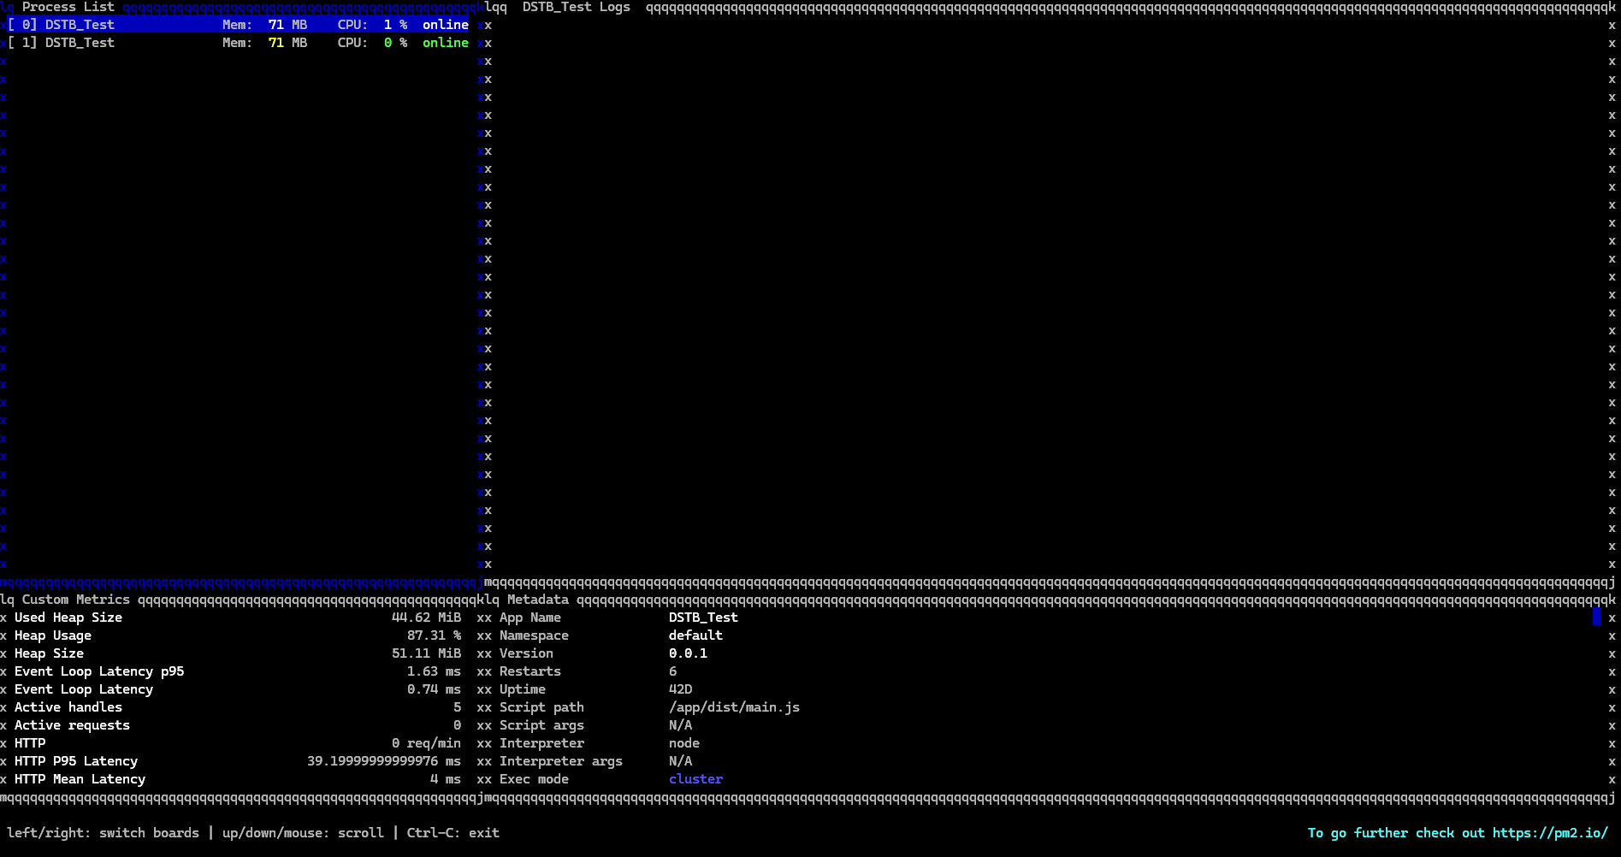Click the blue cluster Exec mode value
Screen dimensions: 1621x857
coord(695,779)
